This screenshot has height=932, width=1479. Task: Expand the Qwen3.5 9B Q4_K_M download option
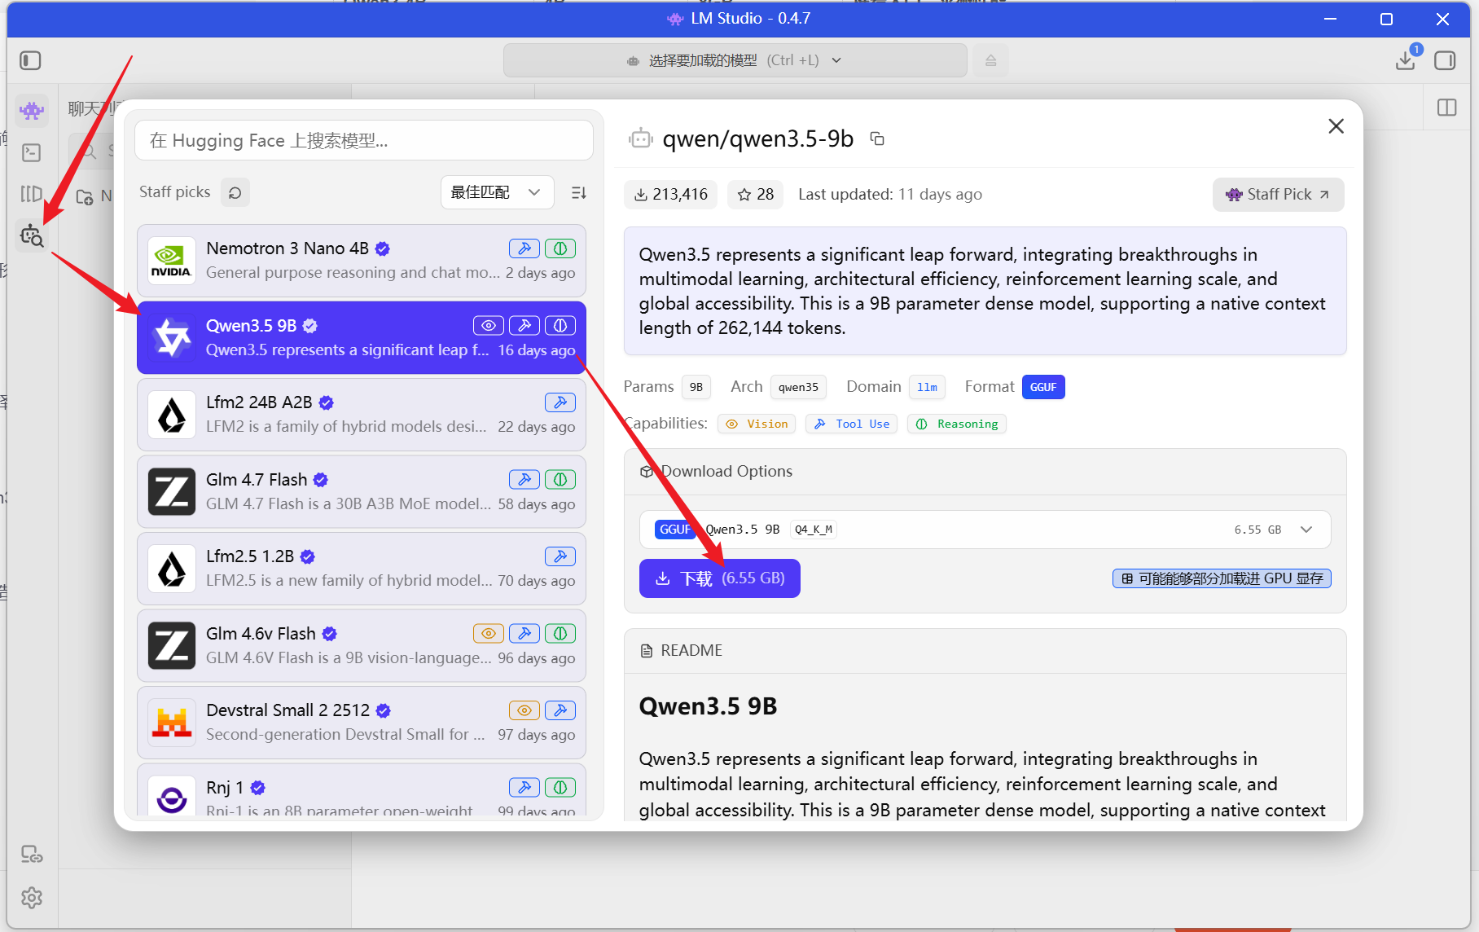click(985, 530)
